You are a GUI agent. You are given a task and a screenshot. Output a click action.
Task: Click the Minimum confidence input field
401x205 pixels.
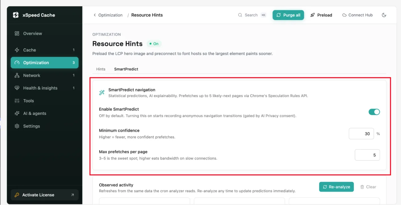[361, 134]
